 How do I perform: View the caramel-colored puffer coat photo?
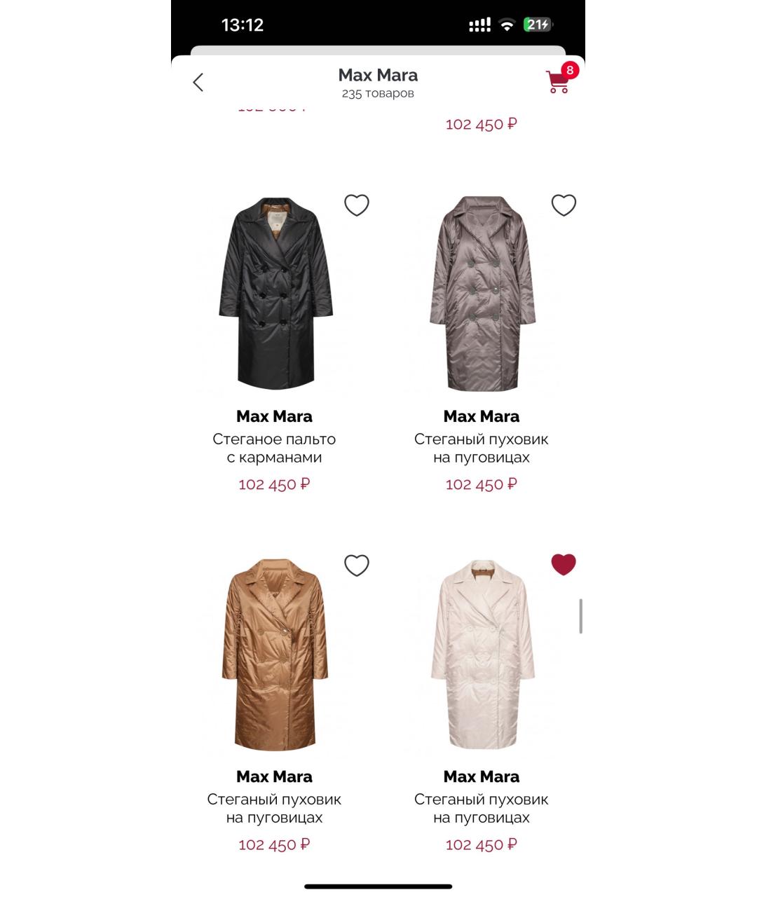pos(275,655)
